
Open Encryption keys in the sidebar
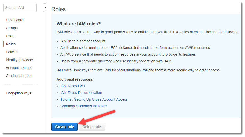point(18,93)
